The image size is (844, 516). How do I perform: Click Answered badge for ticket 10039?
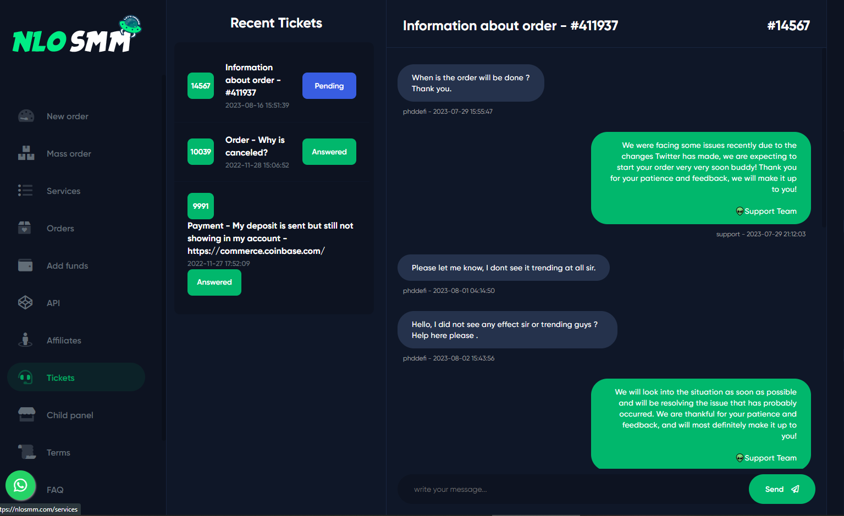(329, 152)
